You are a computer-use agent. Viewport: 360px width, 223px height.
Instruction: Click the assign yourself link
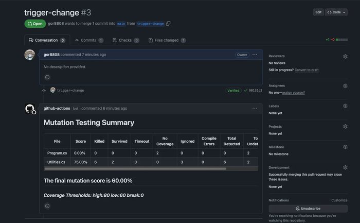click(293, 93)
